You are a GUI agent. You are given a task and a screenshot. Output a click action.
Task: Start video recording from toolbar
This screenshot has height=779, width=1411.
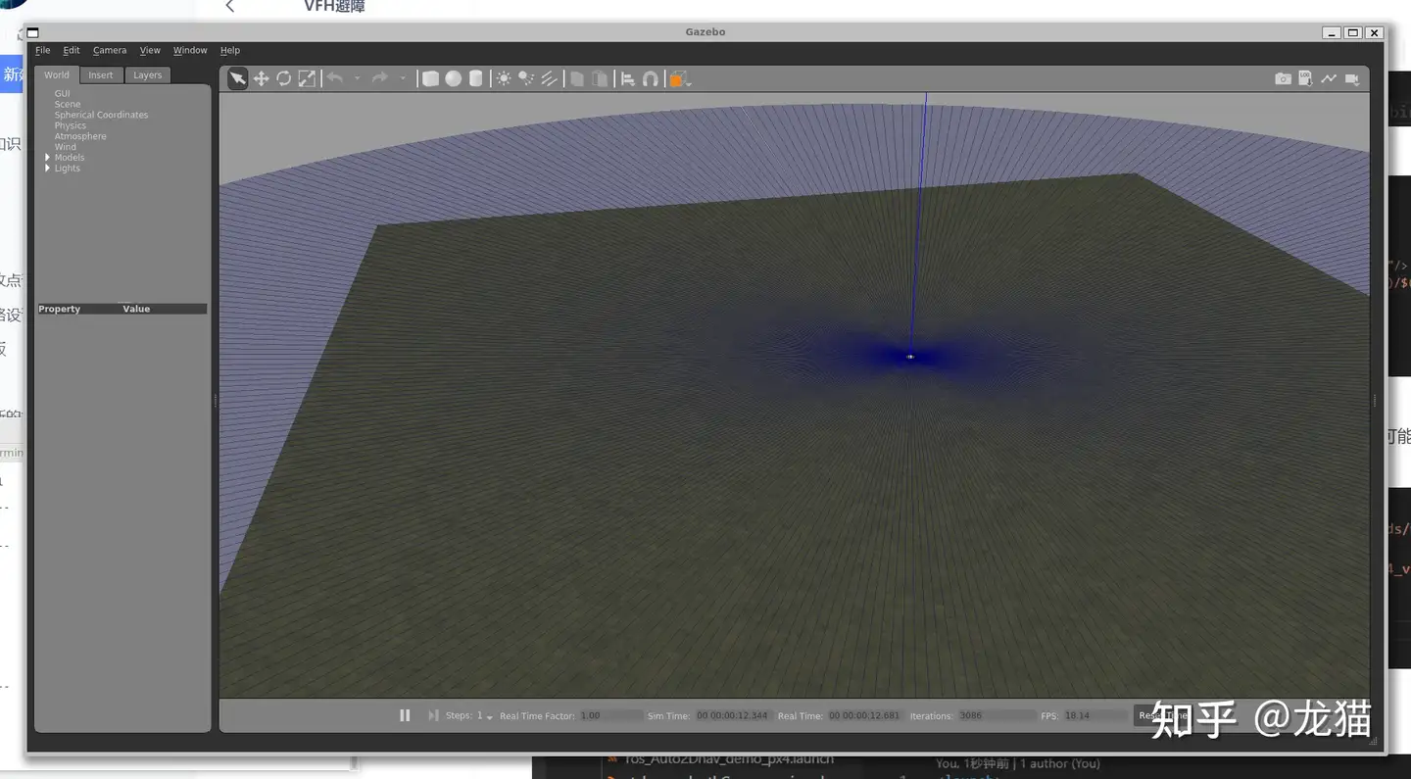(x=1352, y=78)
